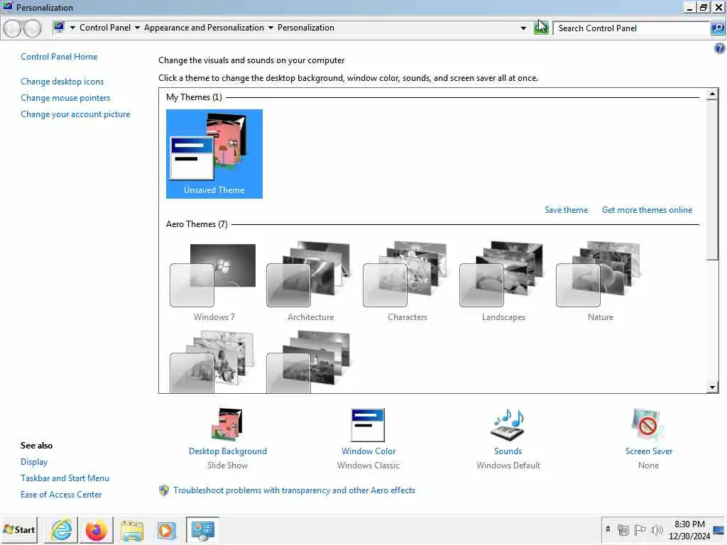
Task: Open the Screen Saver icon
Action: click(647, 424)
